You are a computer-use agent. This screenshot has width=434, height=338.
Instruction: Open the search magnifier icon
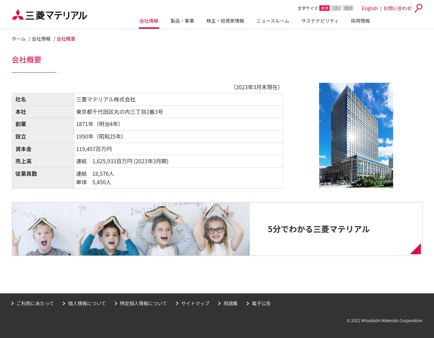418,8
